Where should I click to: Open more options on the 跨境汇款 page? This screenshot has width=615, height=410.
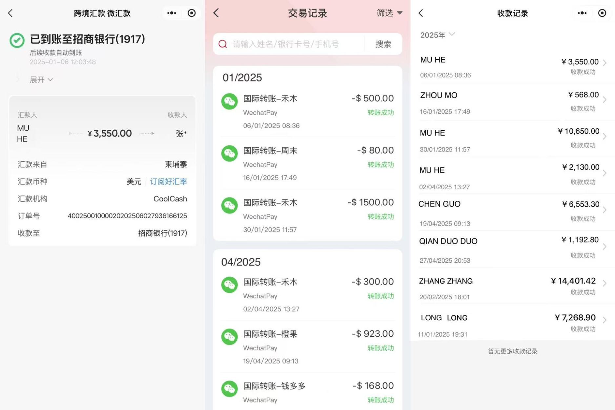[x=172, y=13]
